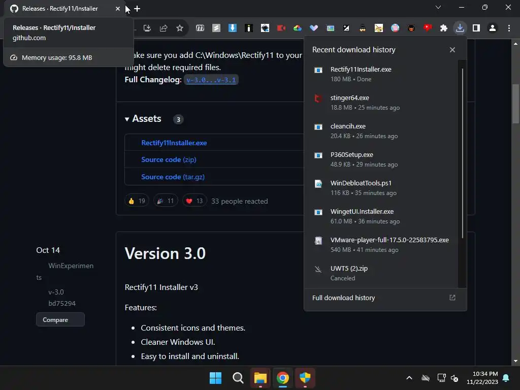Click the Chrome downloads toolbar icon
Image resolution: width=520 pixels, height=390 pixels.
(460, 28)
